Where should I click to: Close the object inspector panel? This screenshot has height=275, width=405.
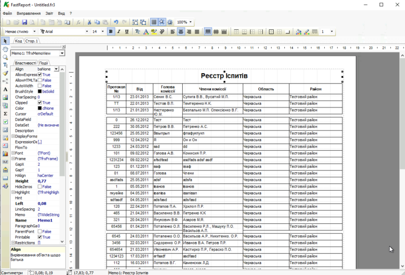pyautogui.click(x=63, y=46)
